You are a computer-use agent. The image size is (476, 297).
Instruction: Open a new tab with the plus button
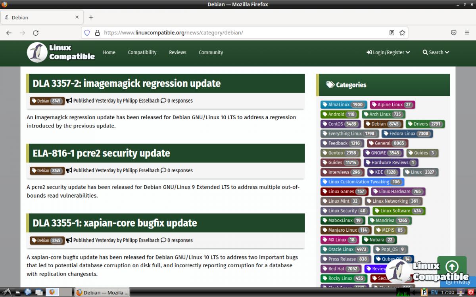coord(91,17)
